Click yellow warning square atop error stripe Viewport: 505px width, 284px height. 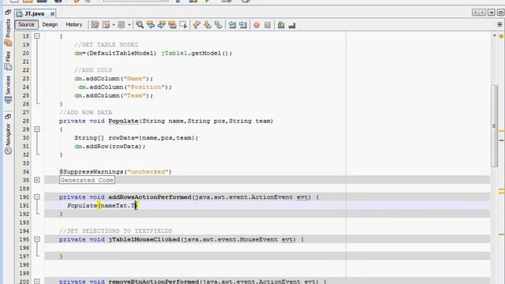click(x=501, y=35)
